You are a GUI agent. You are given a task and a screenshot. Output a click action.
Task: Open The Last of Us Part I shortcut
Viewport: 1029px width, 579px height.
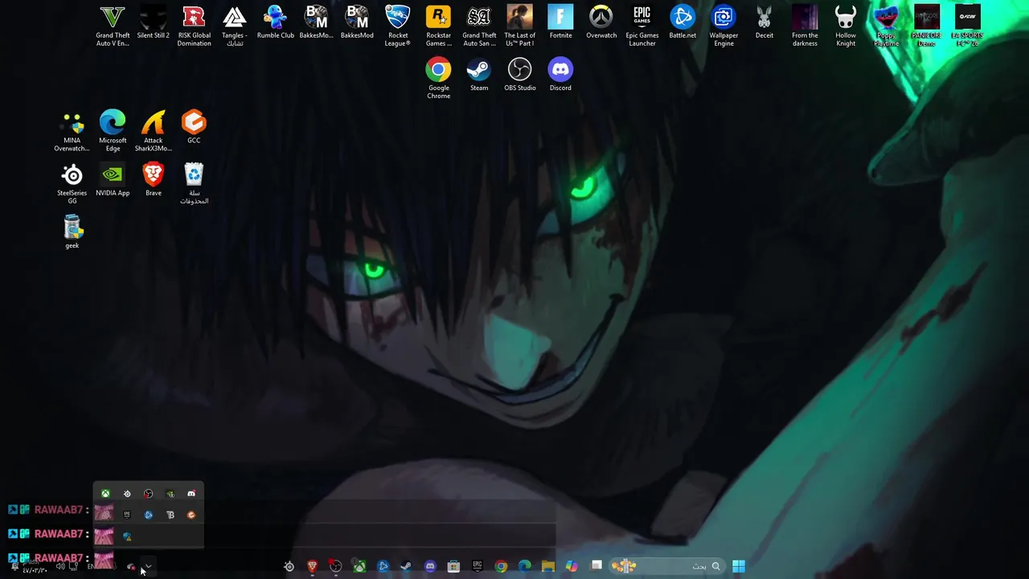click(x=519, y=26)
